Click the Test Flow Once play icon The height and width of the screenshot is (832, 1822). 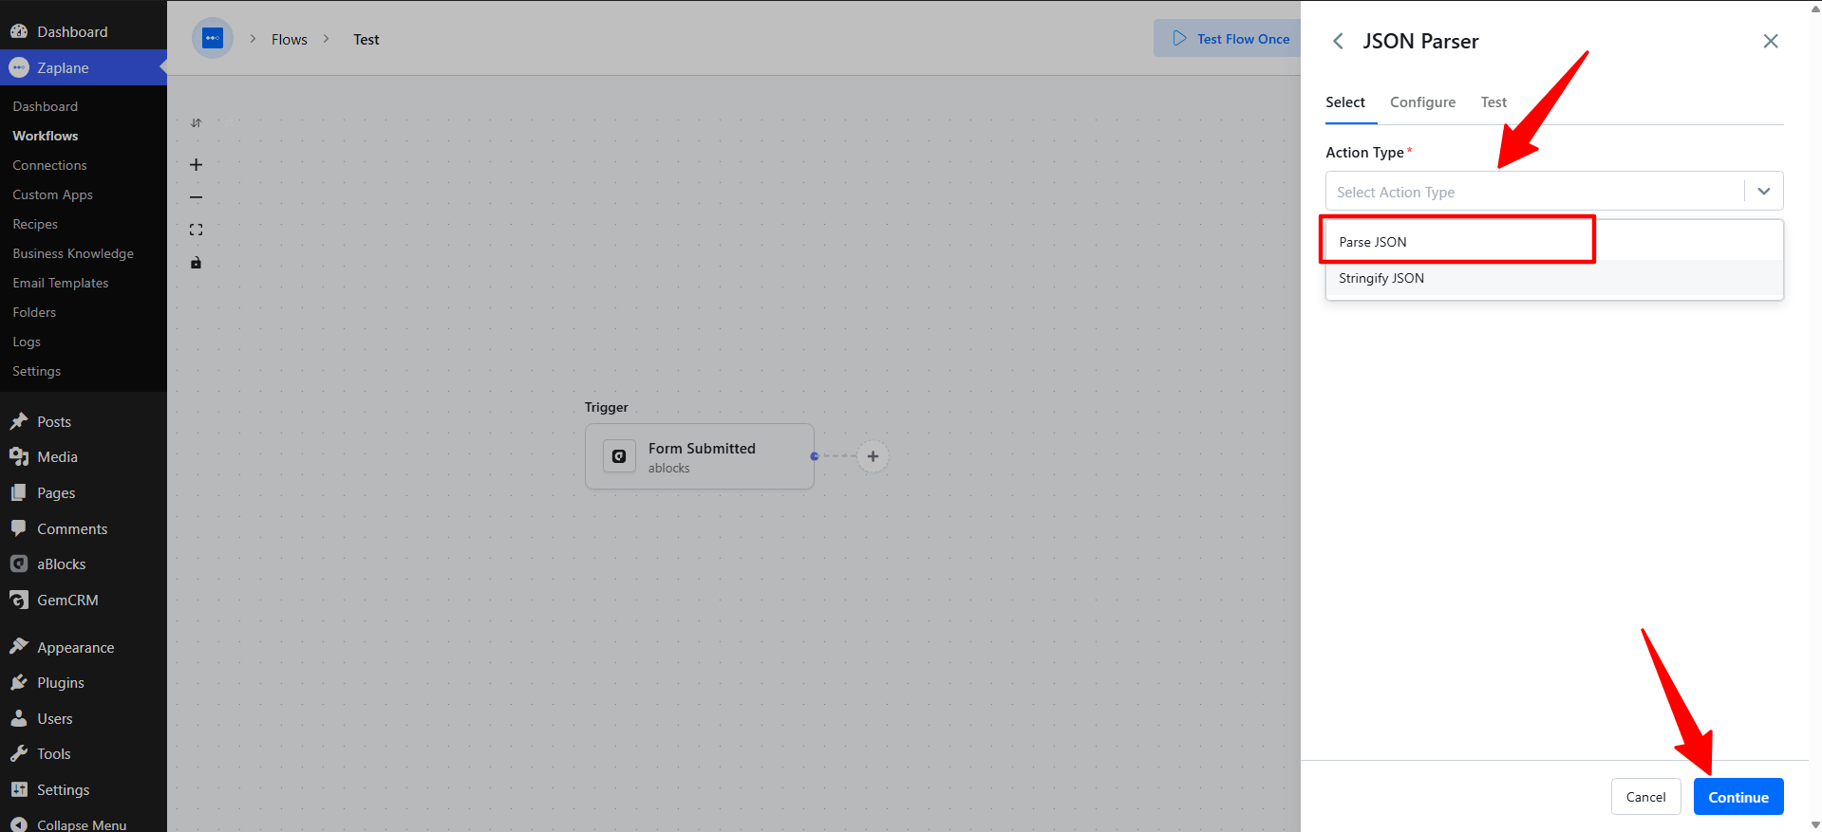1180,39
